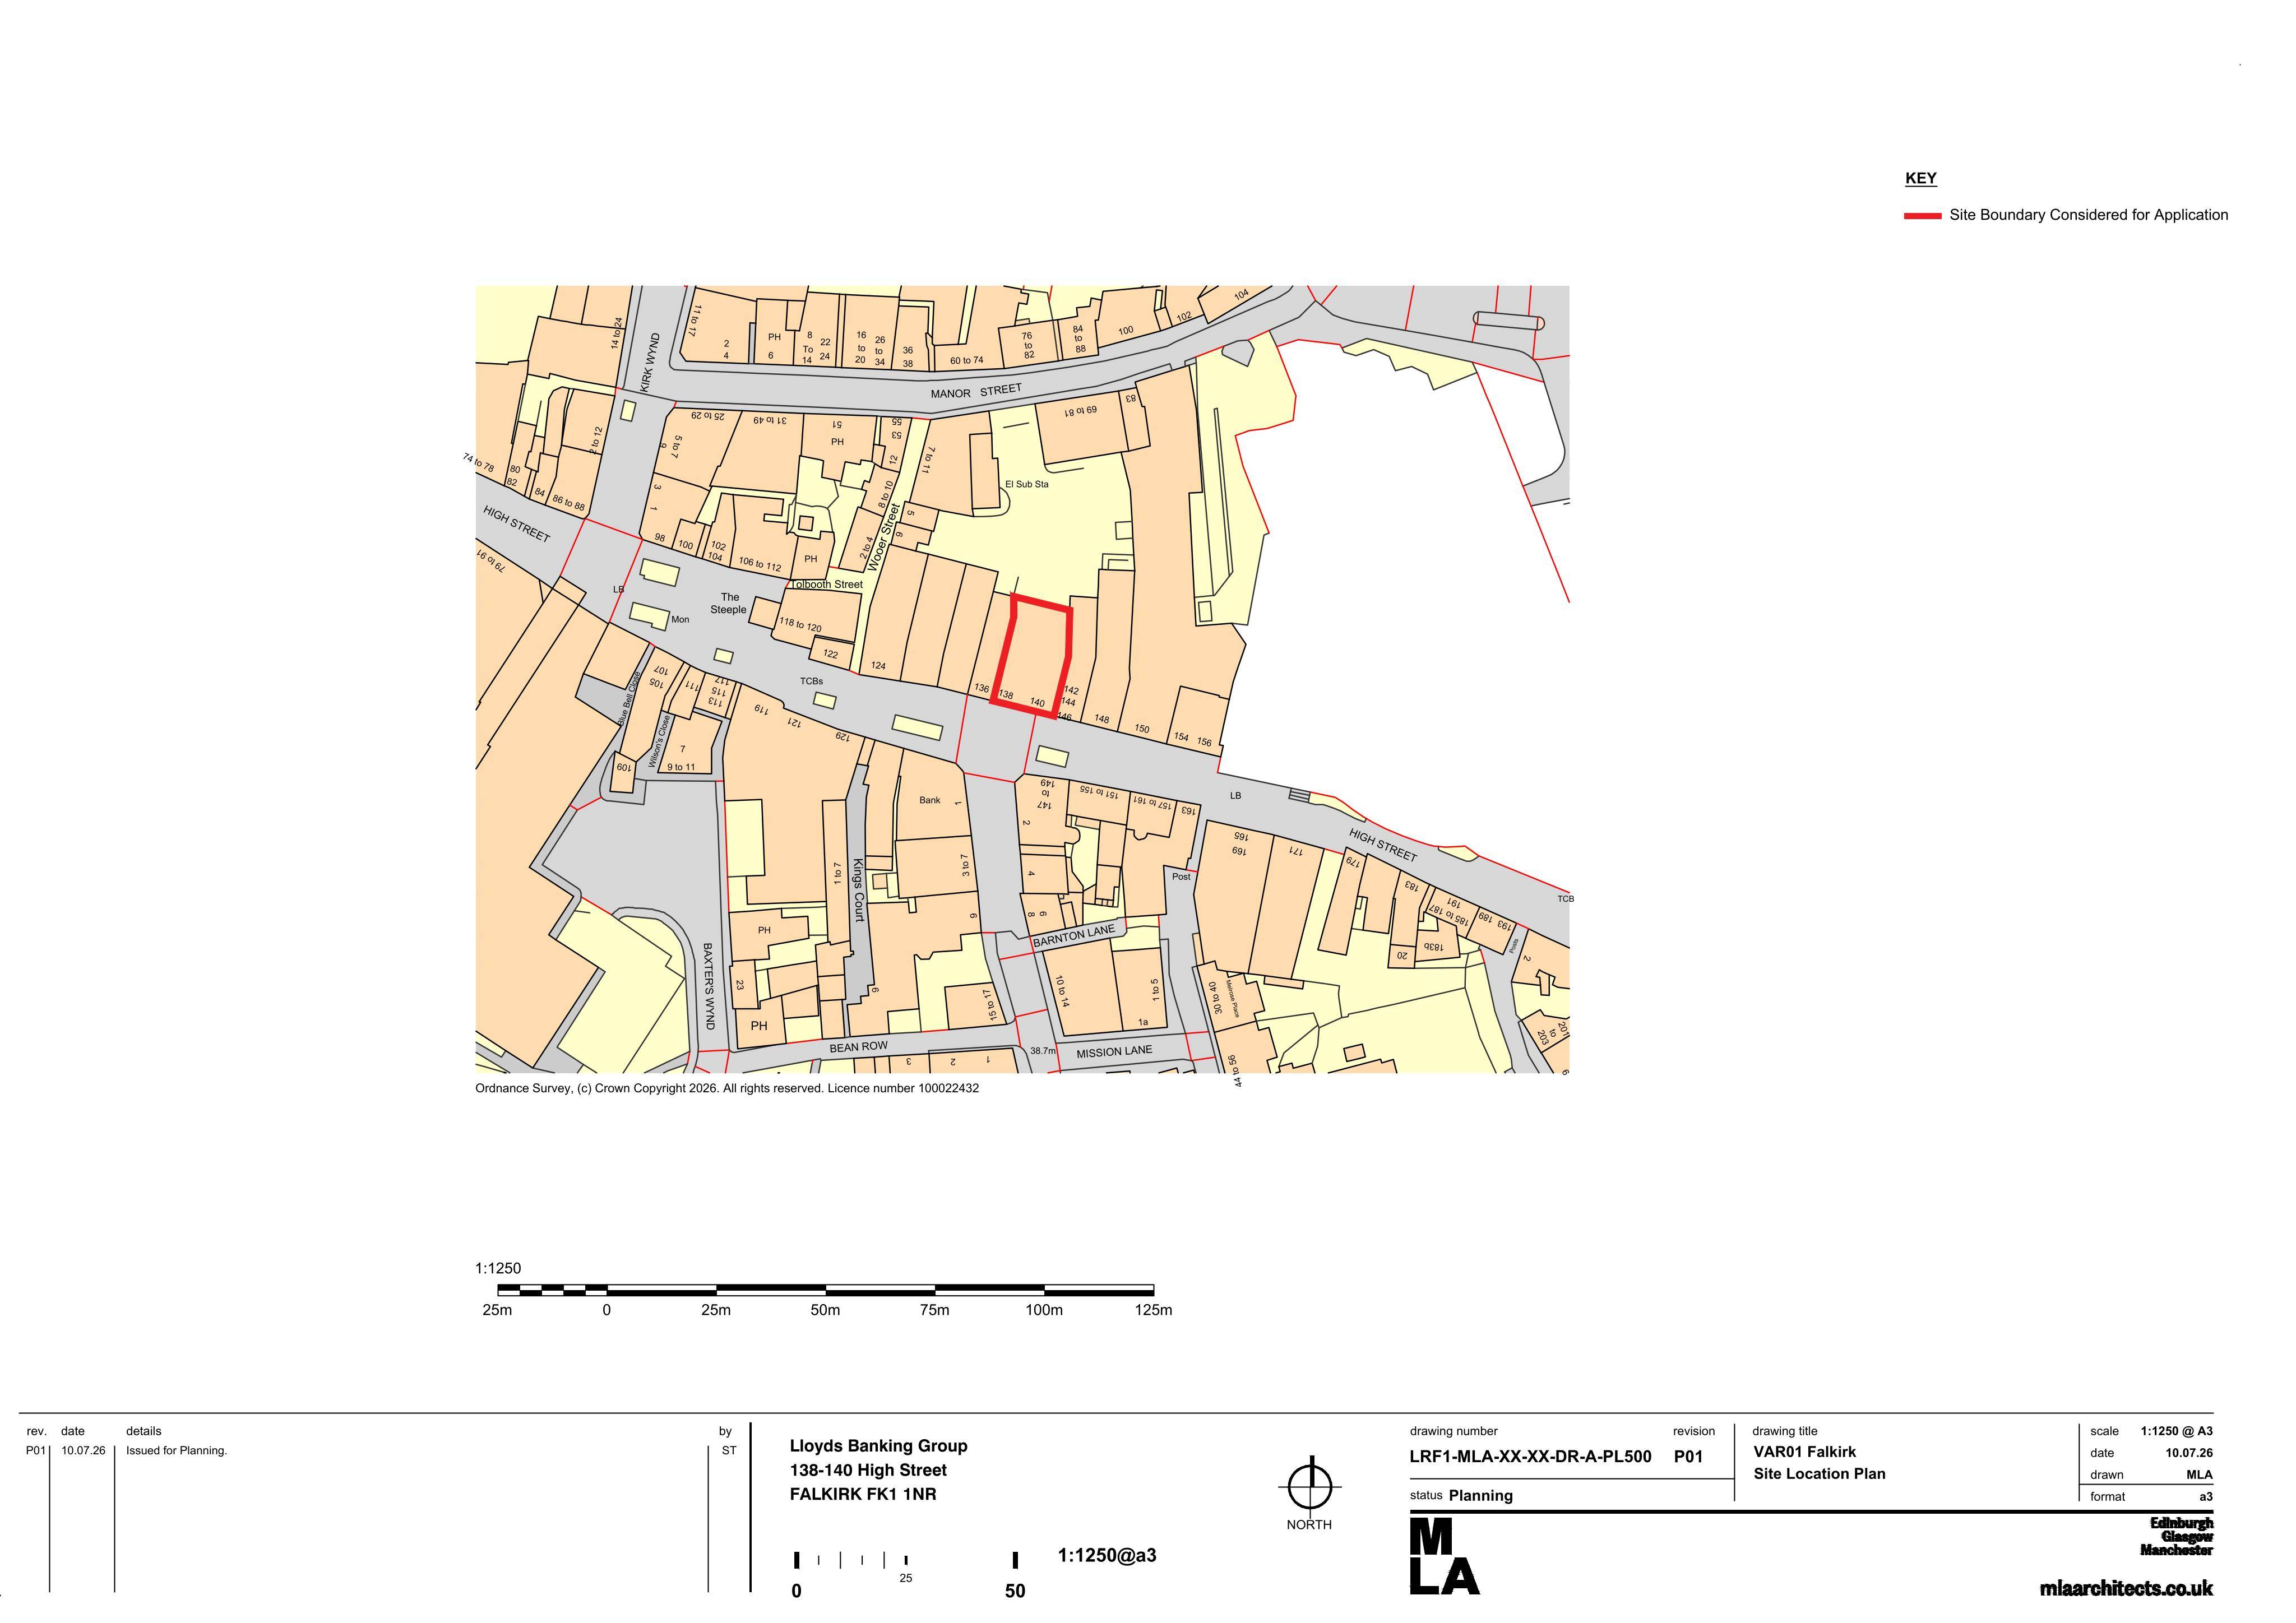Screen dimensions: 2296x1623
Task: Click the MISSION LANE label
Action: click(x=1114, y=1052)
